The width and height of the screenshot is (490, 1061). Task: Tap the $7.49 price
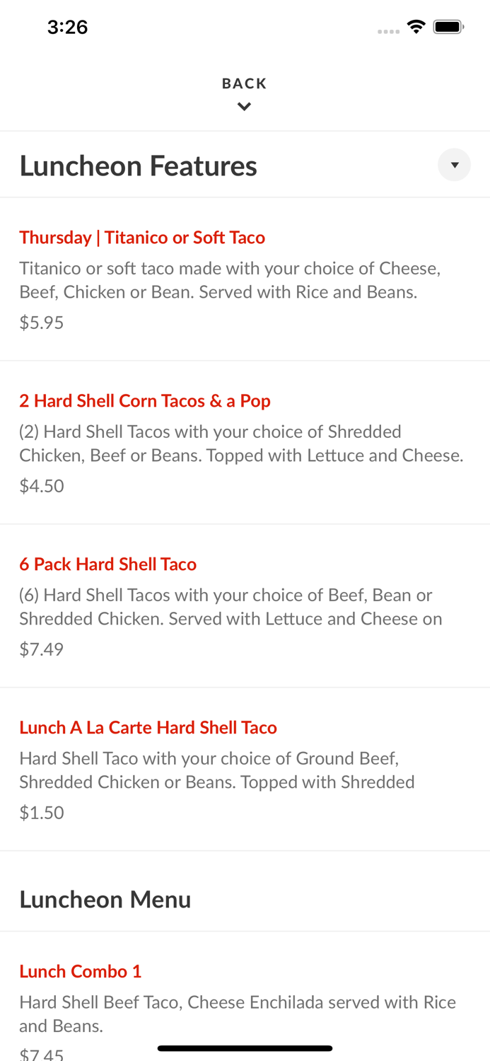(x=42, y=649)
